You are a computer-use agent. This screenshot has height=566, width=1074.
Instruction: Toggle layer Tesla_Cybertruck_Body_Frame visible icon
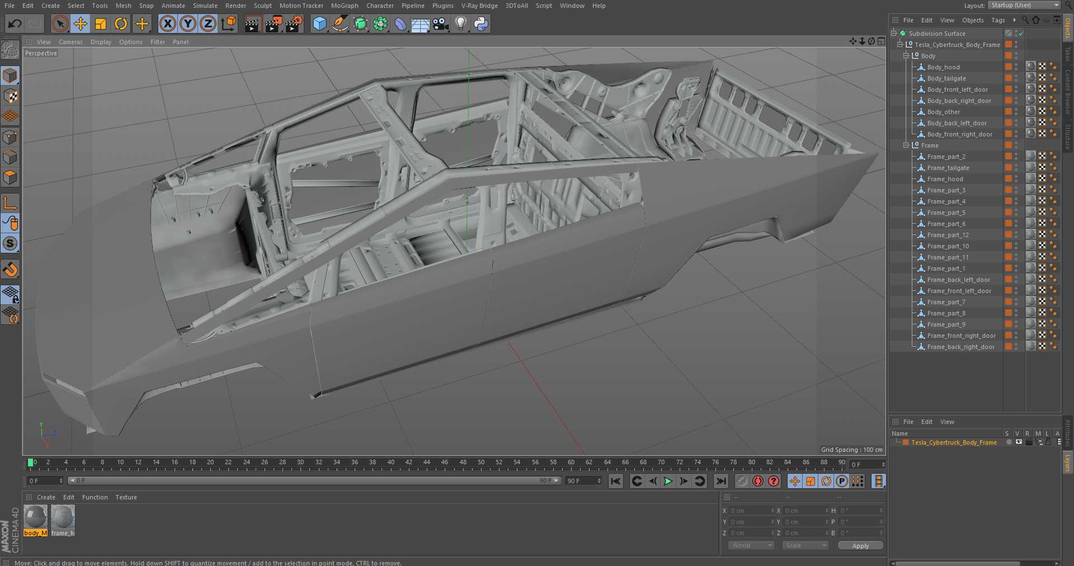coord(1019,442)
